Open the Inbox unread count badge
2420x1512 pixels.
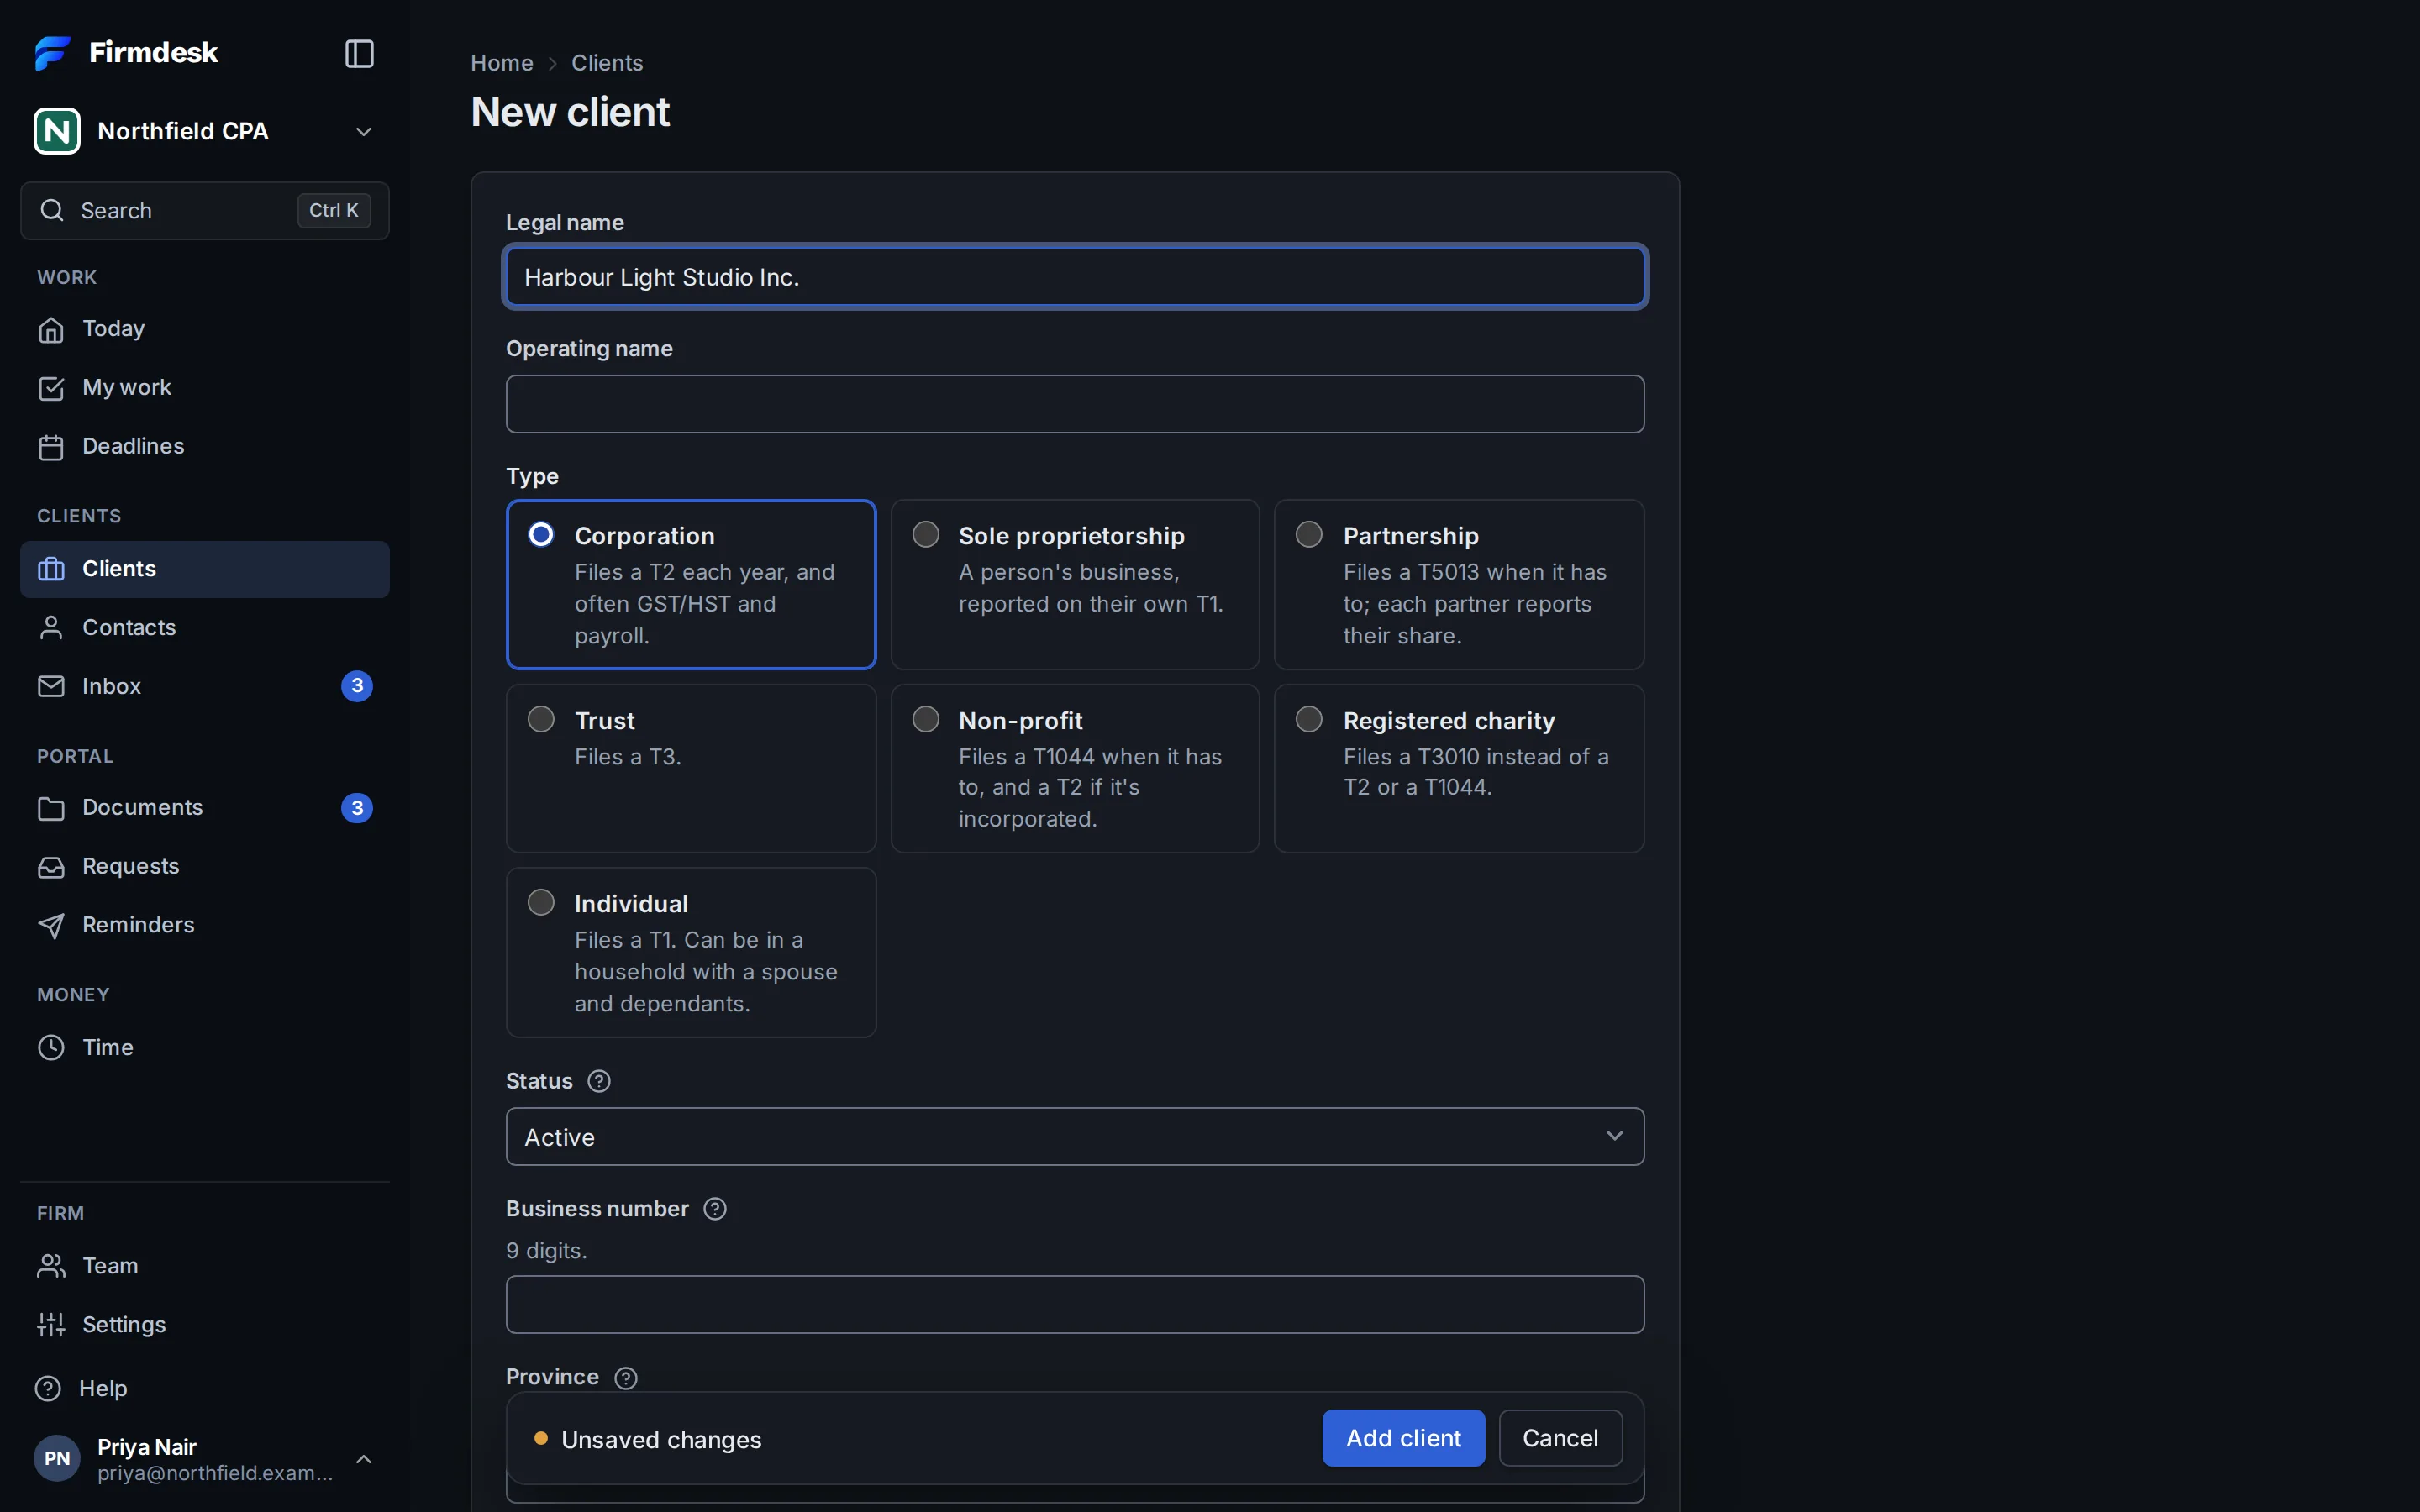357,686
